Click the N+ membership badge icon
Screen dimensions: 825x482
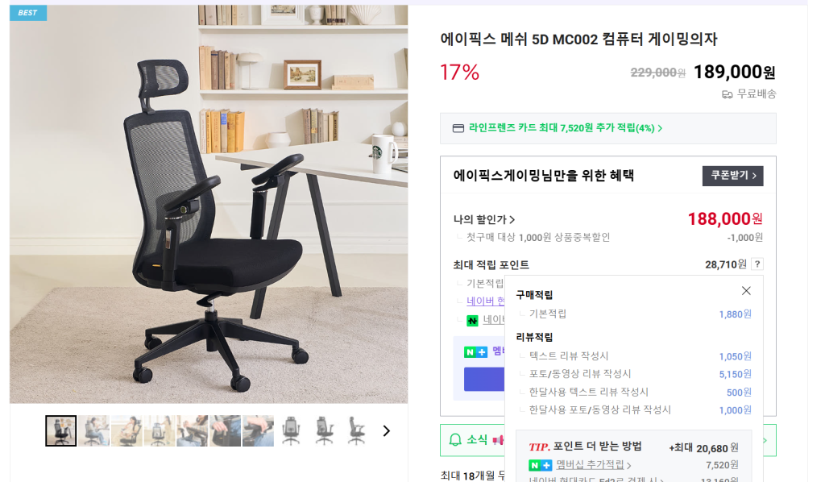(540, 465)
